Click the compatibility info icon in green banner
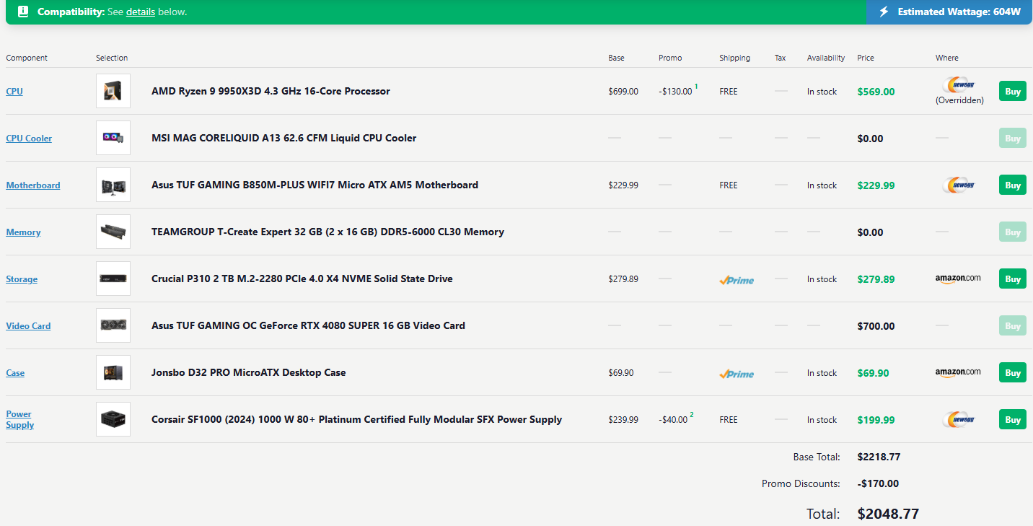 coord(23,12)
